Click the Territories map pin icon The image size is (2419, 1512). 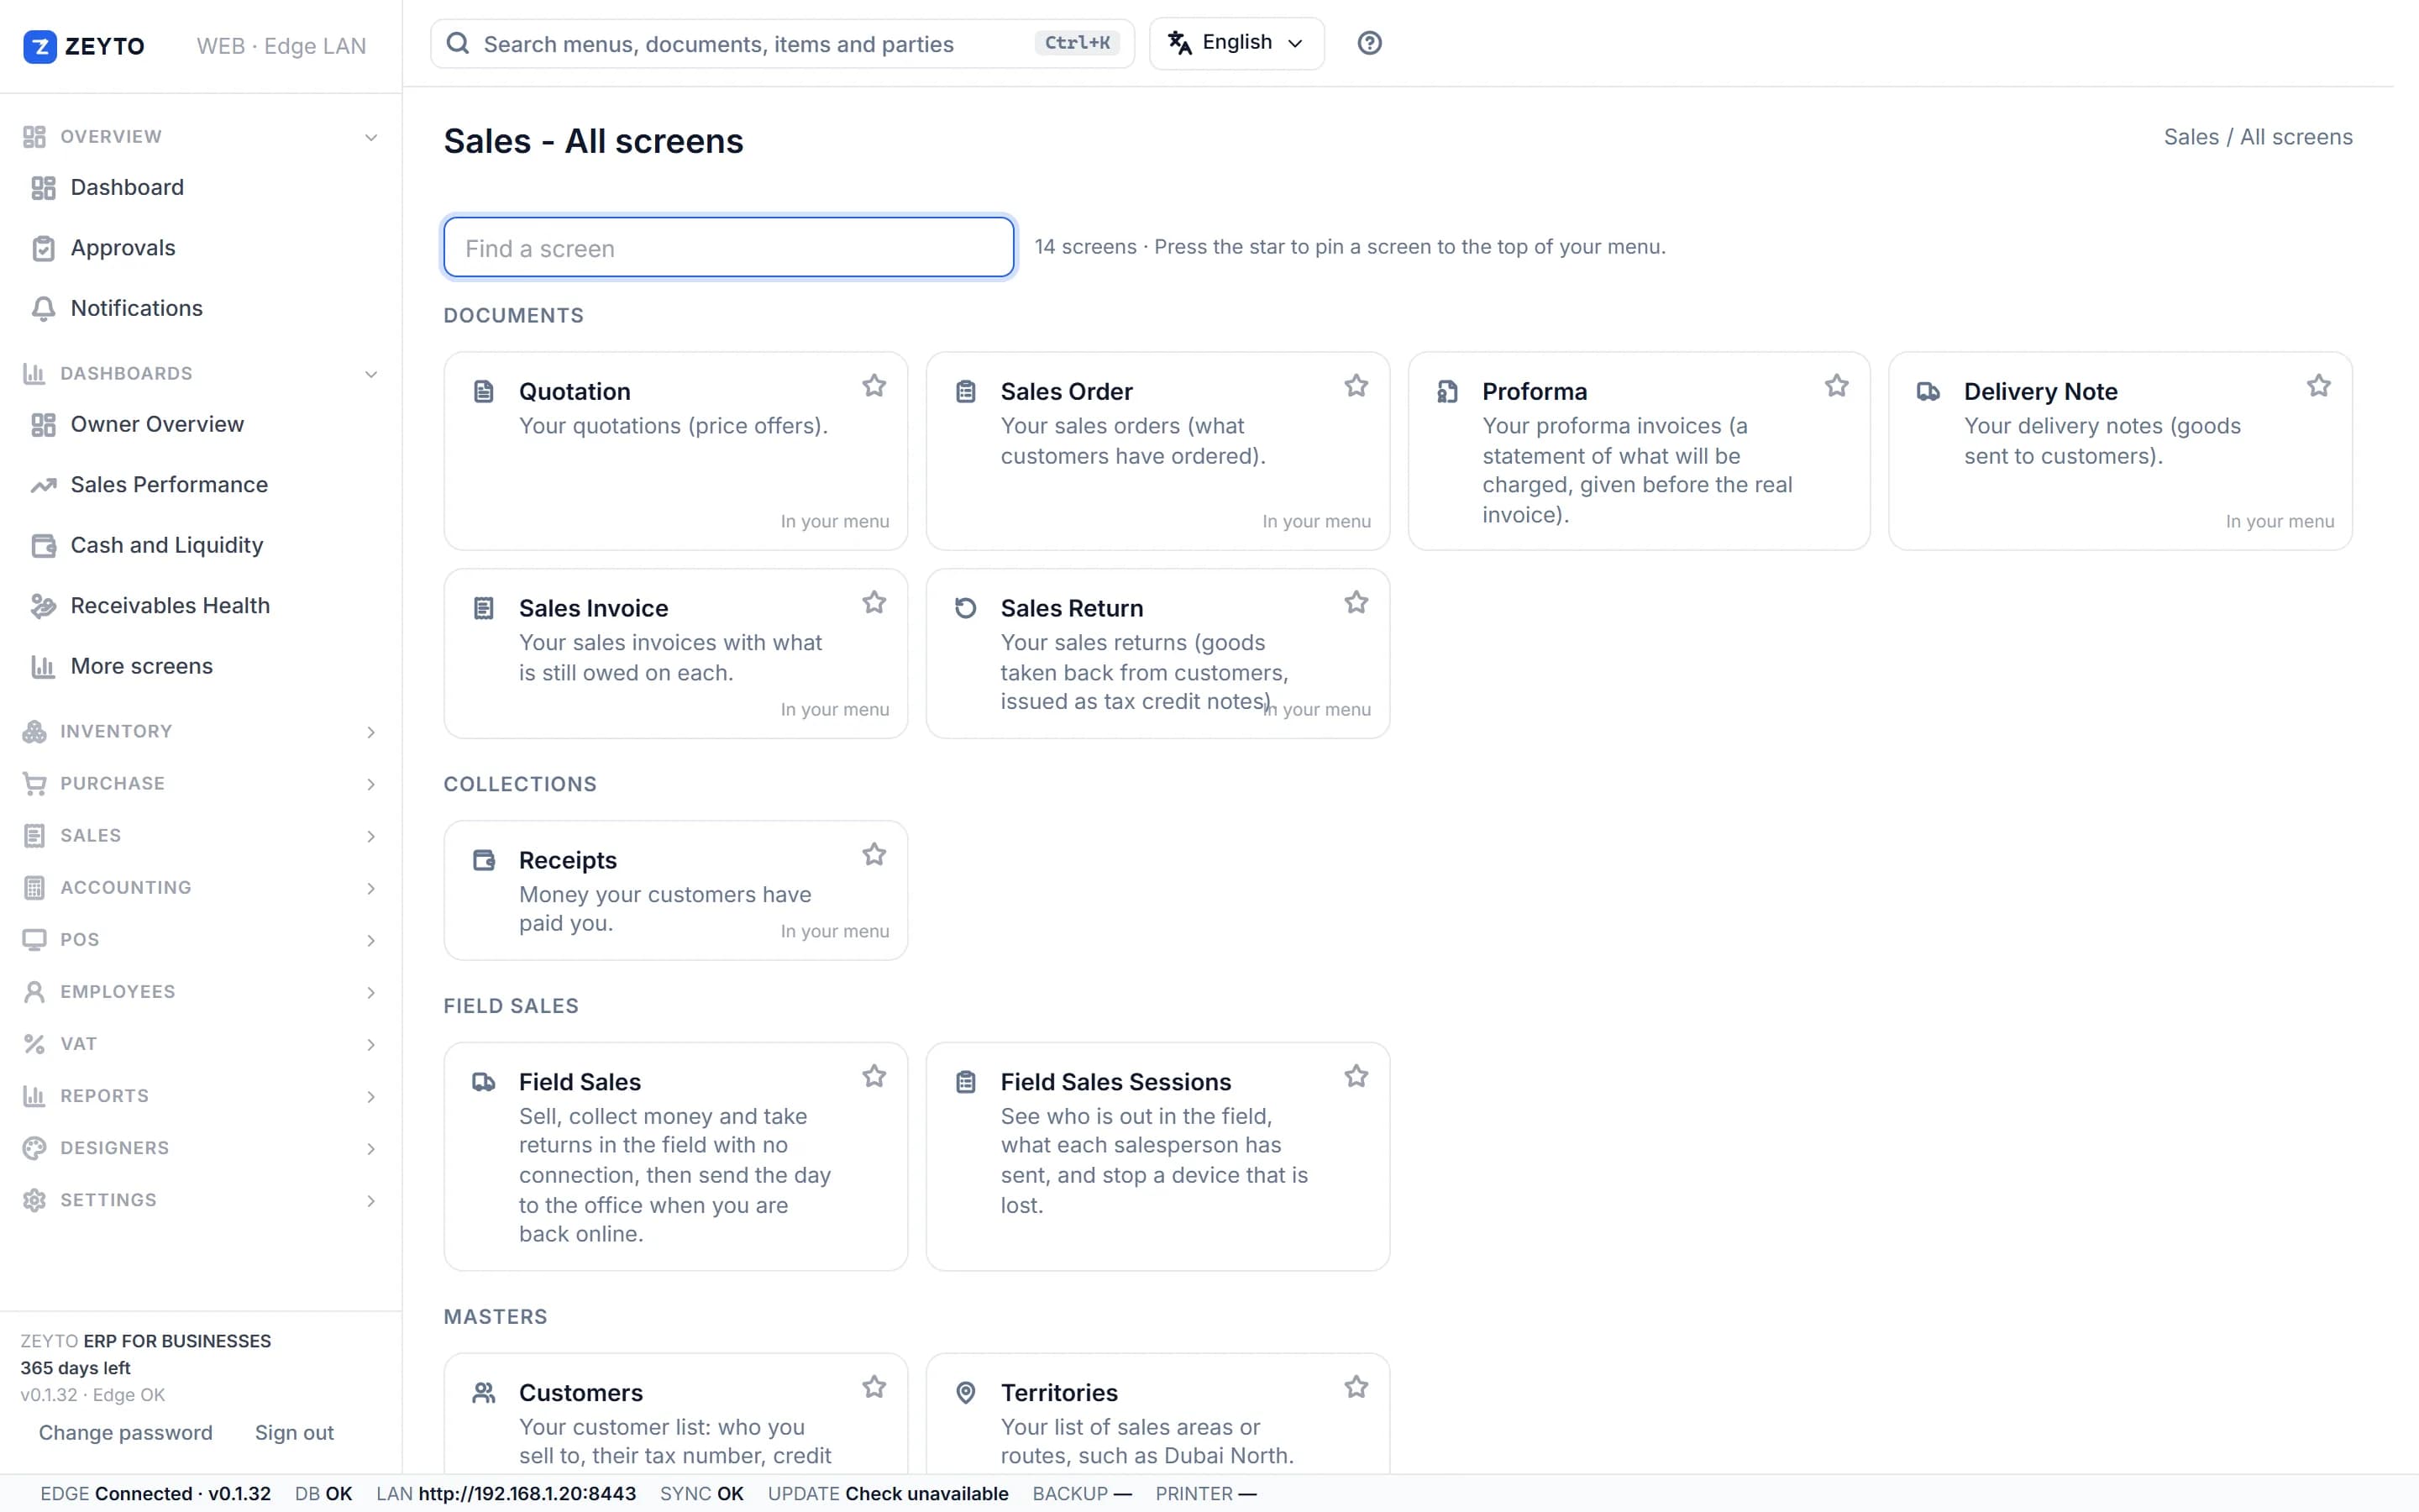pyautogui.click(x=966, y=1392)
